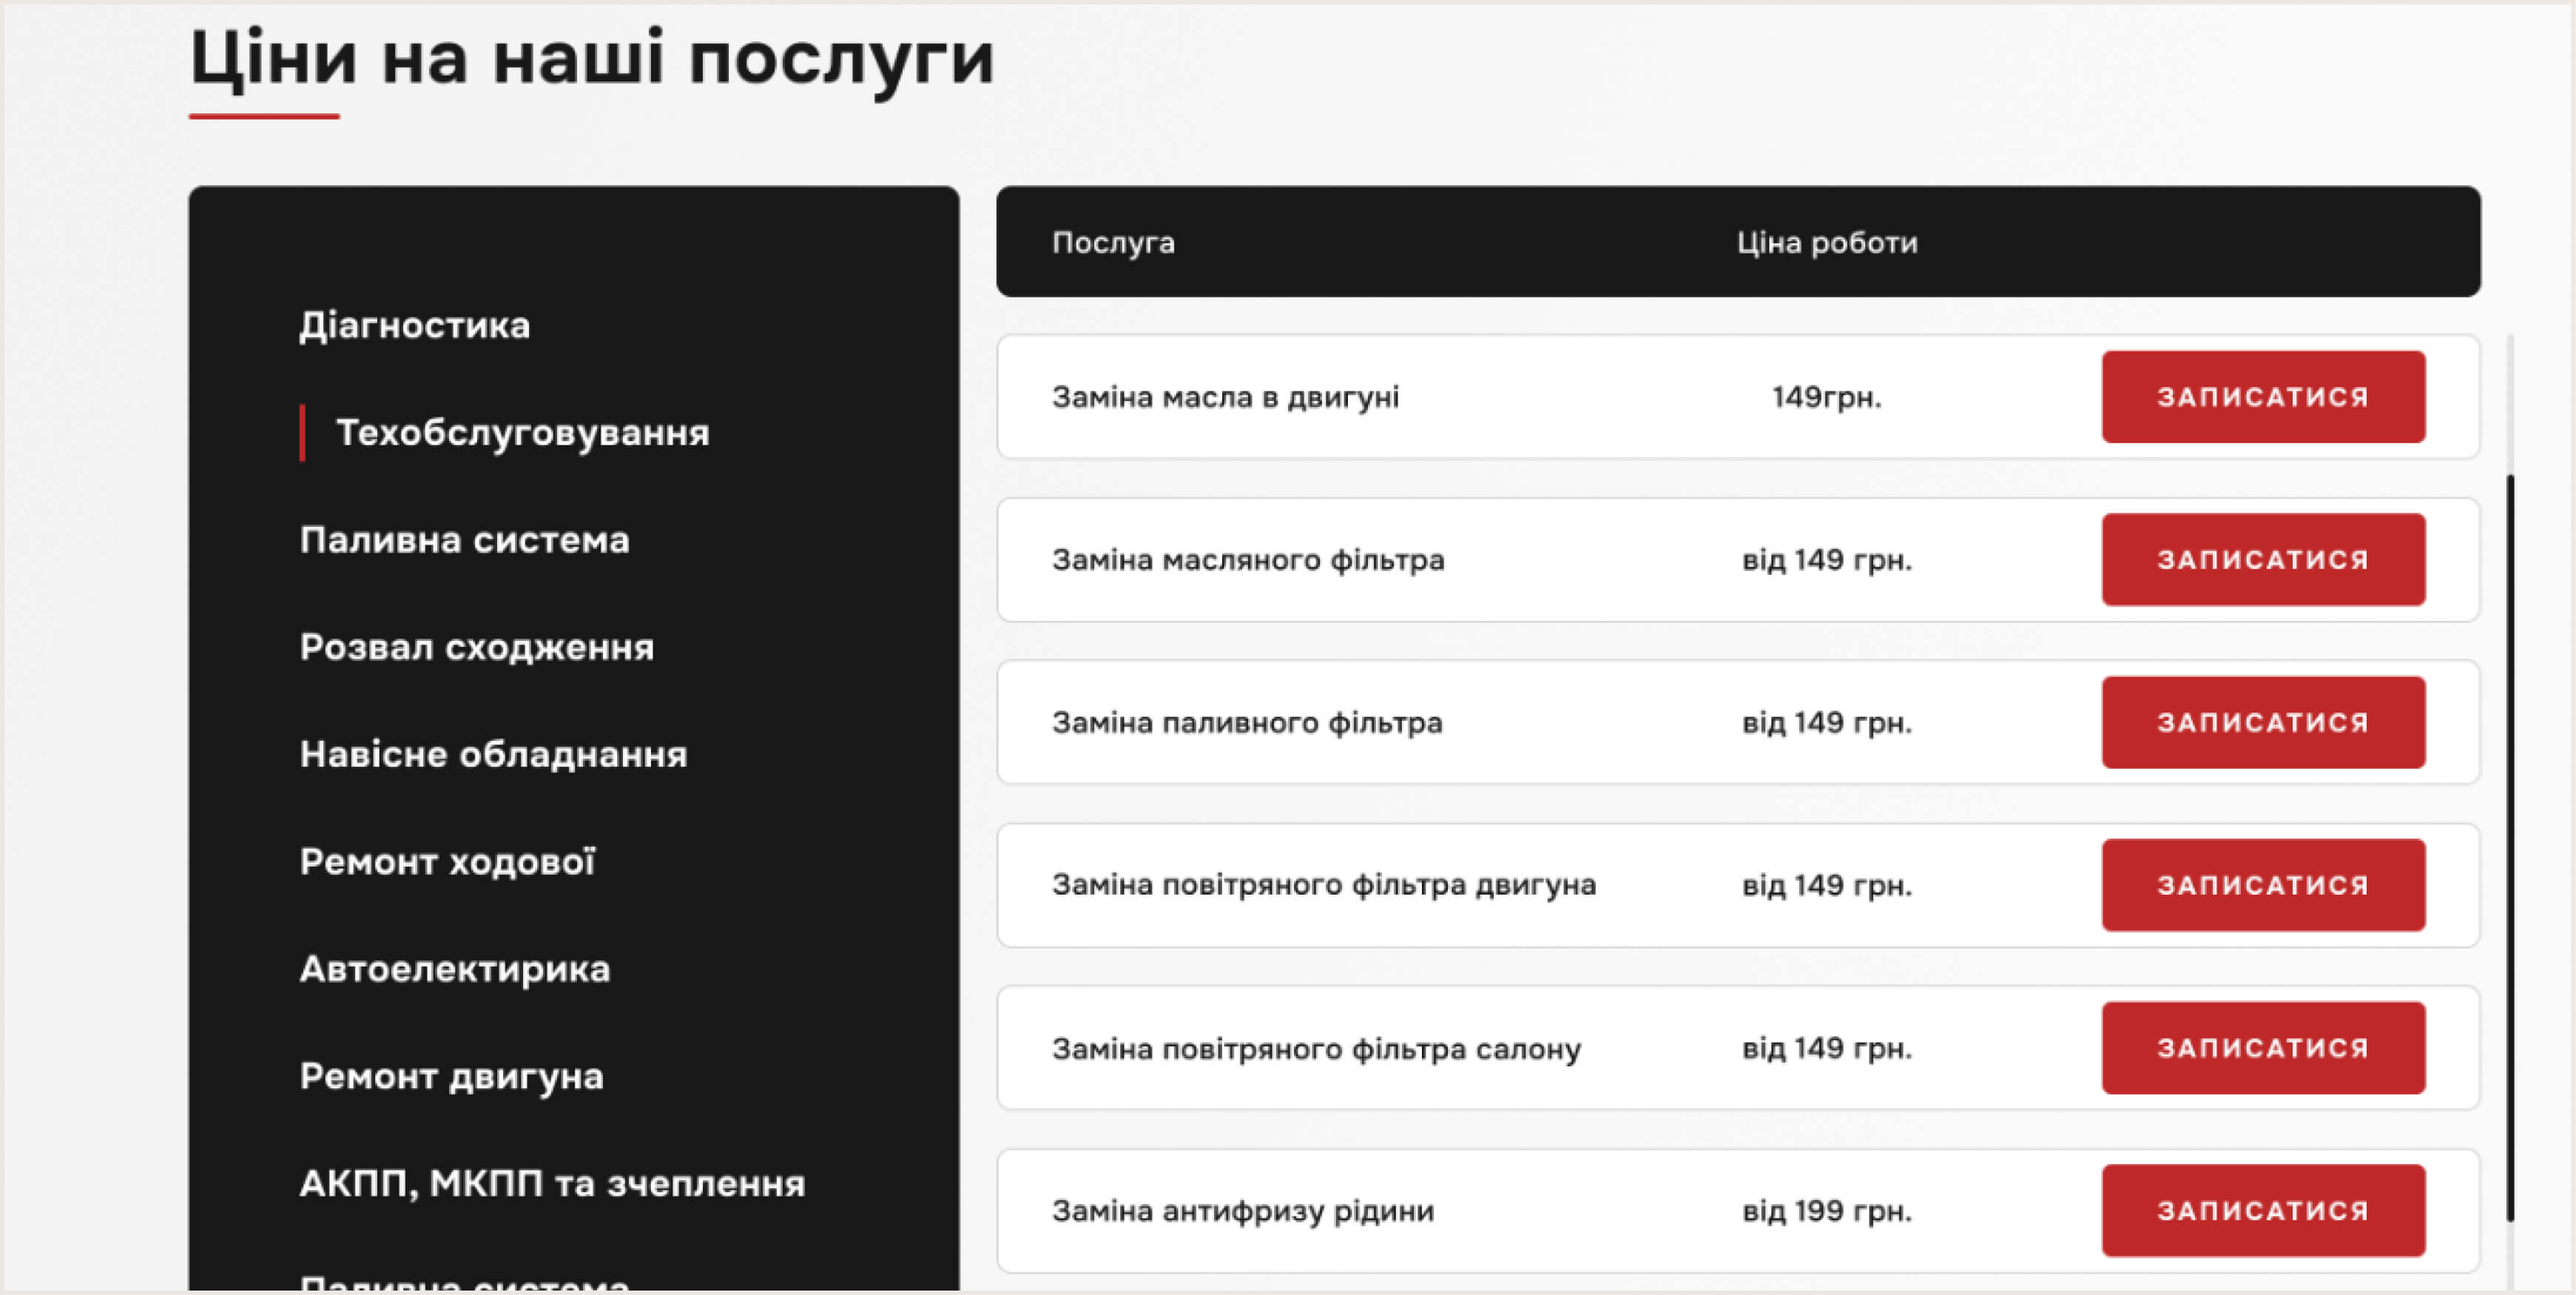Open the first Паливна система category
2576x1295 pixels.
point(464,540)
